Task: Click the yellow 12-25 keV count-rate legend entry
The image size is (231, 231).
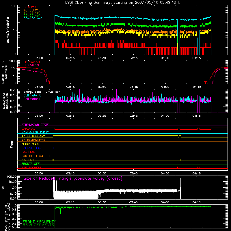Action: click(x=32, y=13)
